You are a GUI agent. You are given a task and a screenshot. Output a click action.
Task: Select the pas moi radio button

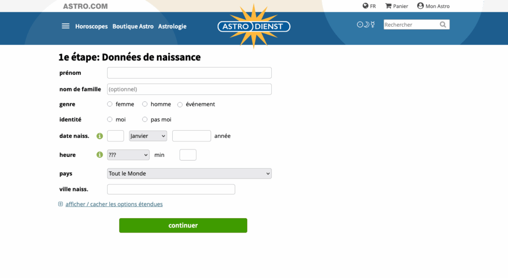pyautogui.click(x=145, y=120)
